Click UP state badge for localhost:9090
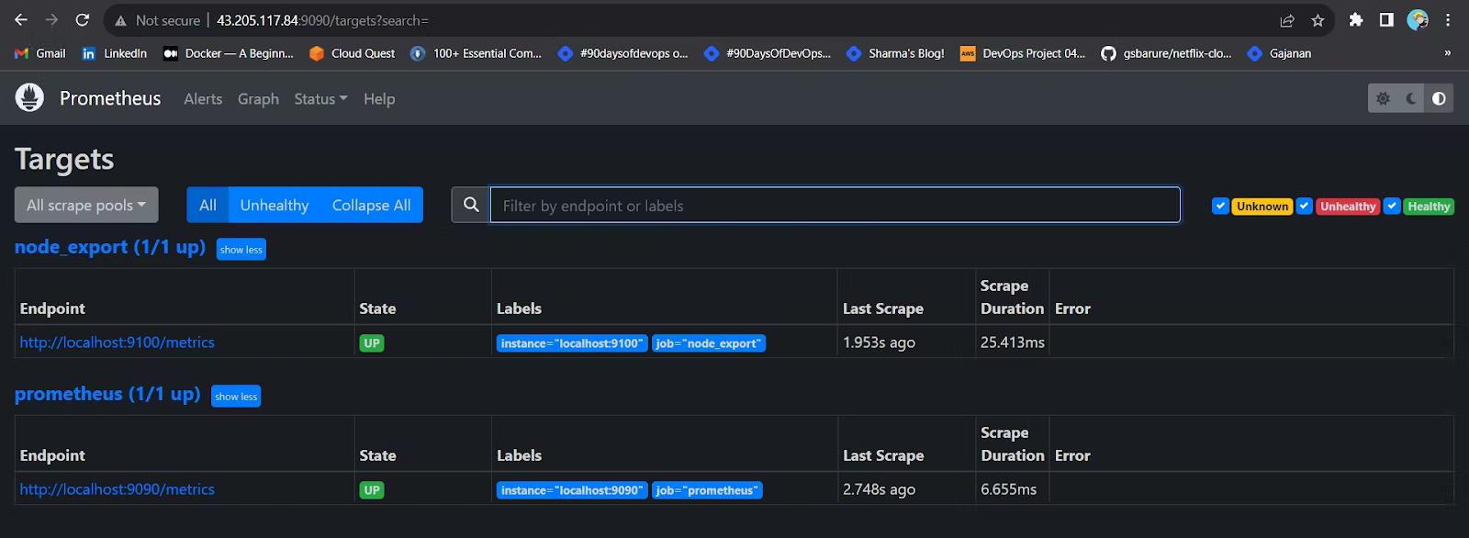The height and width of the screenshot is (538, 1469). [372, 490]
